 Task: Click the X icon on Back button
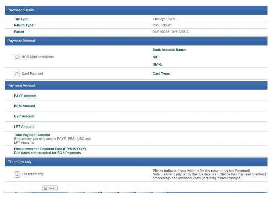click(x=45, y=188)
